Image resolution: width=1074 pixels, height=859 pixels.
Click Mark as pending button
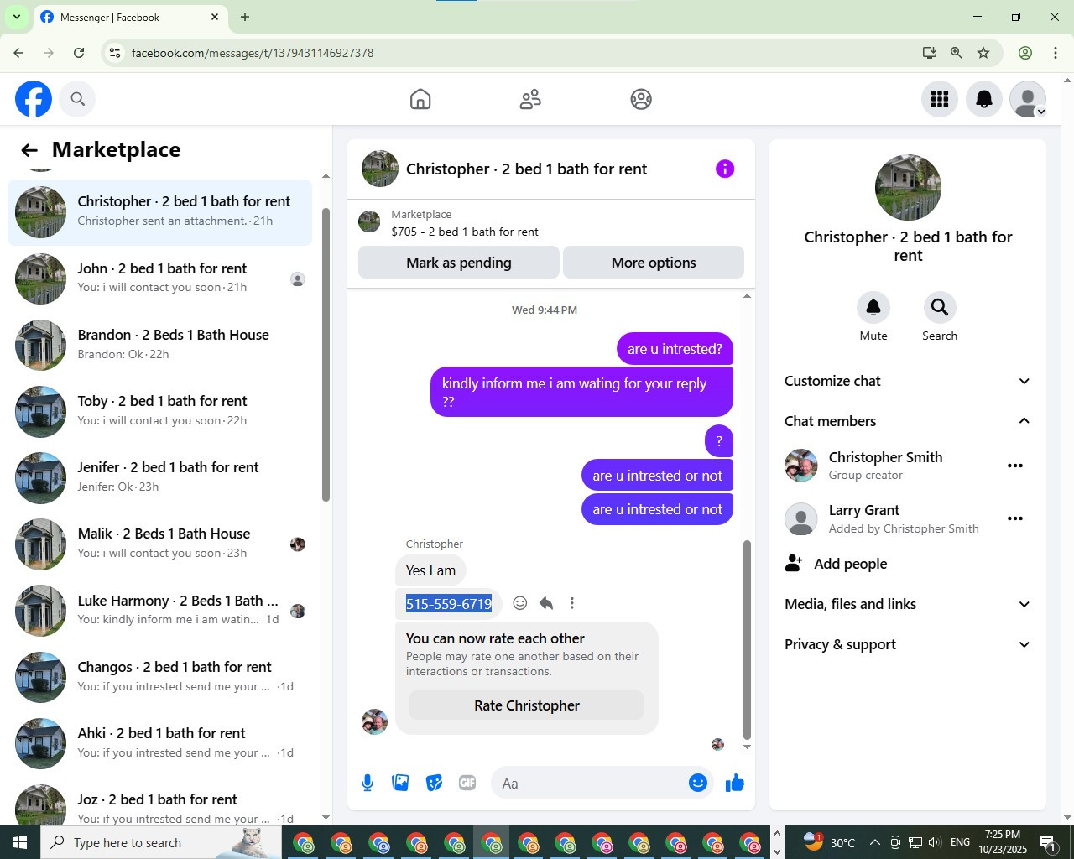pos(459,263)
